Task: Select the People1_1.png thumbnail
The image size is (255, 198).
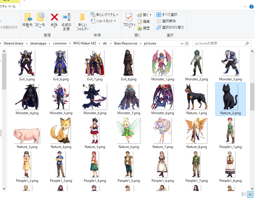Action: (x=230, y=131)
